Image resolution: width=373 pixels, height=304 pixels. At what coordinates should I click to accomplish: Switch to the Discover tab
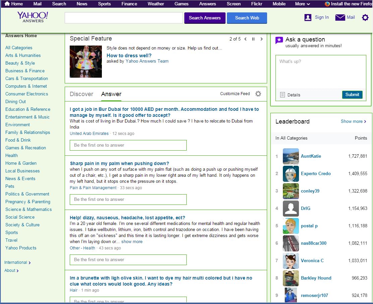[x=81, y=94]
